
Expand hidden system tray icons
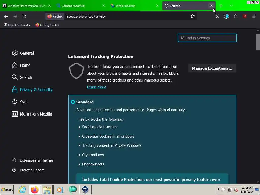[218, 189]
